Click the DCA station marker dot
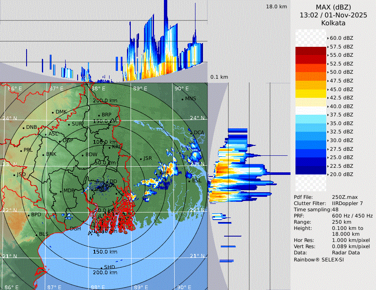 point(191,133)
